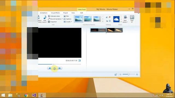
Task: Select the second AutoMovie theme thumbnail
Action: click(x=88, y=19)
